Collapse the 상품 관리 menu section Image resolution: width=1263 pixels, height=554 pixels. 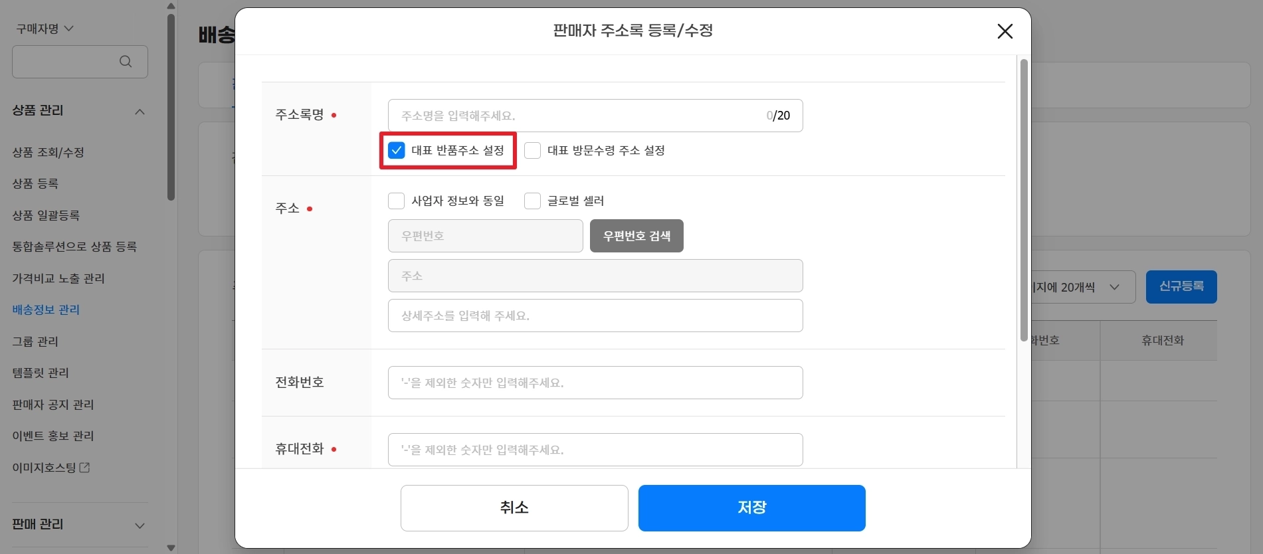coord(140,112)
